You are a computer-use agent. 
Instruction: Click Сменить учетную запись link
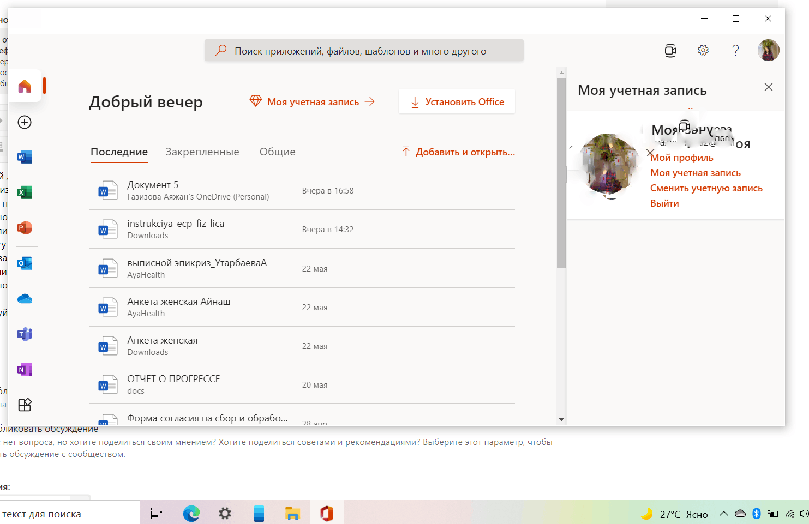click(706, 188)
